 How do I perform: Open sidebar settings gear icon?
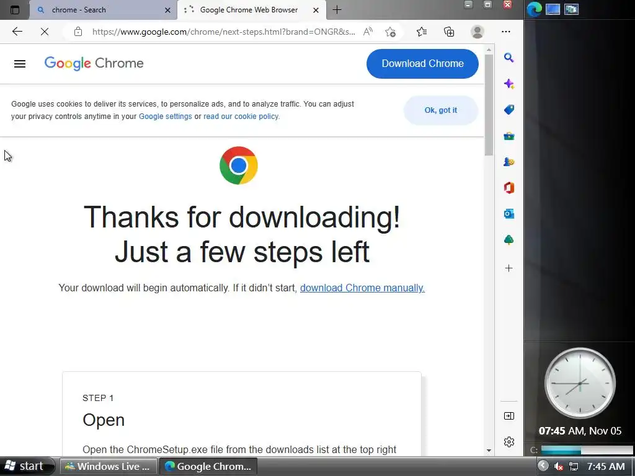(509, 441)
